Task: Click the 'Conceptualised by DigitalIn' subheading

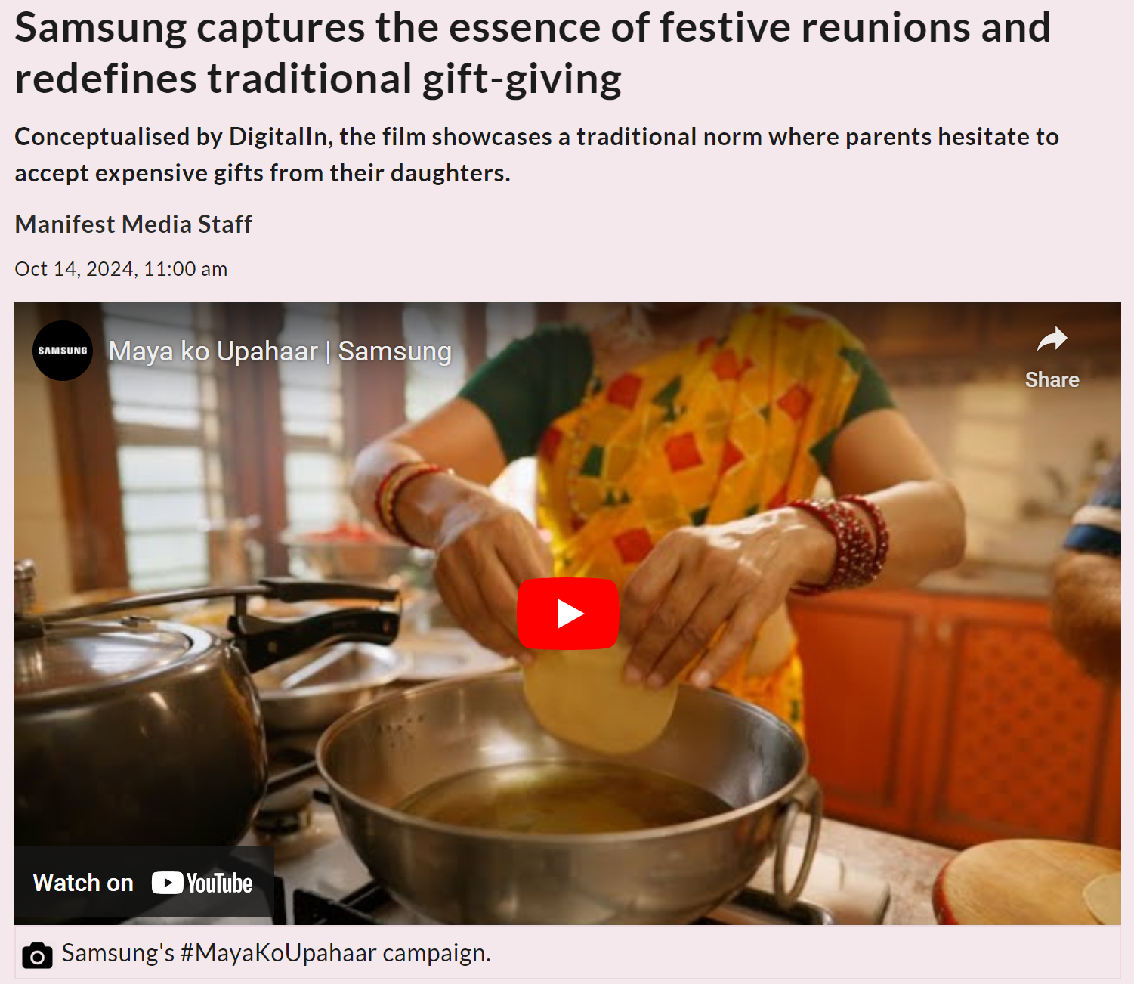Action: [536, 154]
